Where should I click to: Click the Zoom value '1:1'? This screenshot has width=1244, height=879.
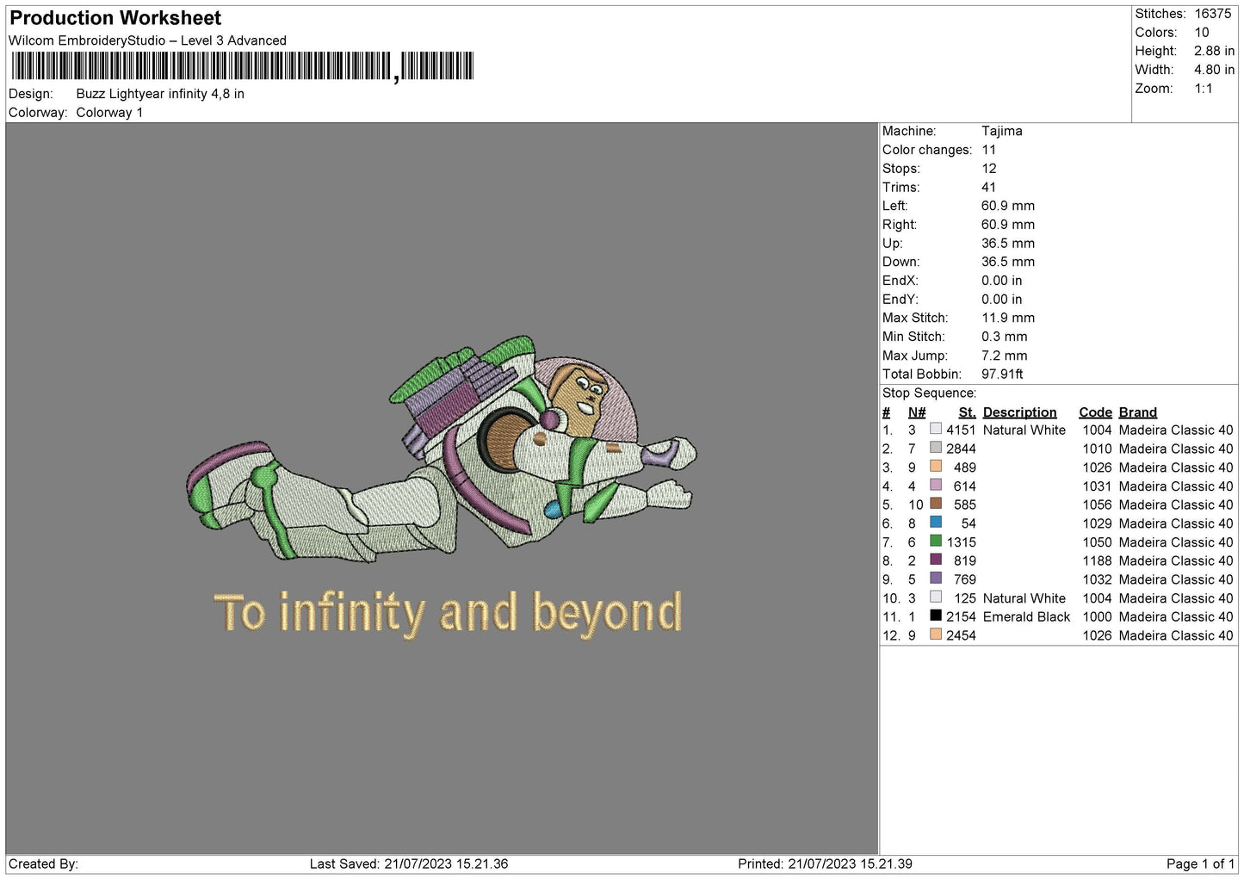[x=1204, y=89]
